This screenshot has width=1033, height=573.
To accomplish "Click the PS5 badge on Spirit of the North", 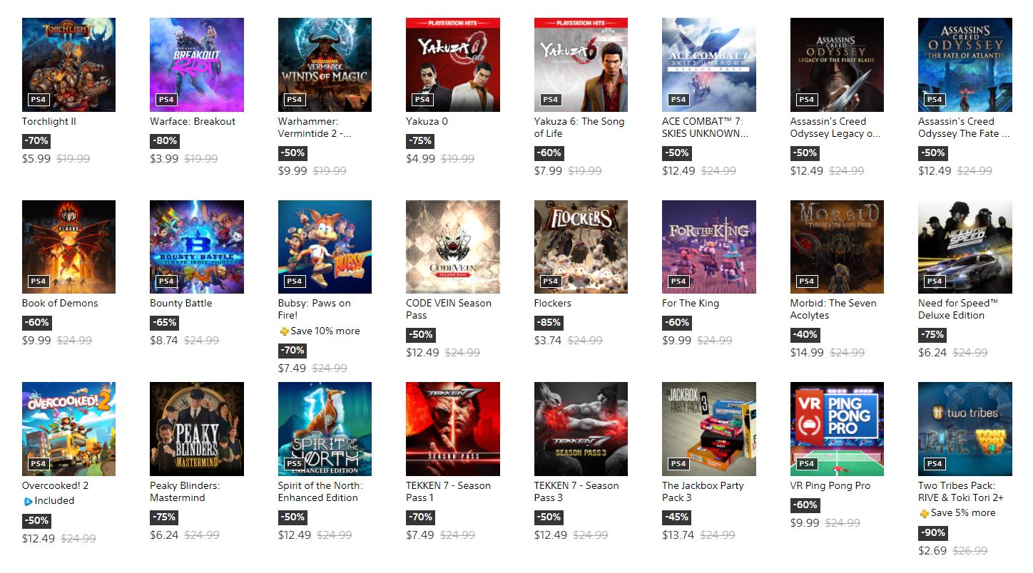I will tap(294, 463).
